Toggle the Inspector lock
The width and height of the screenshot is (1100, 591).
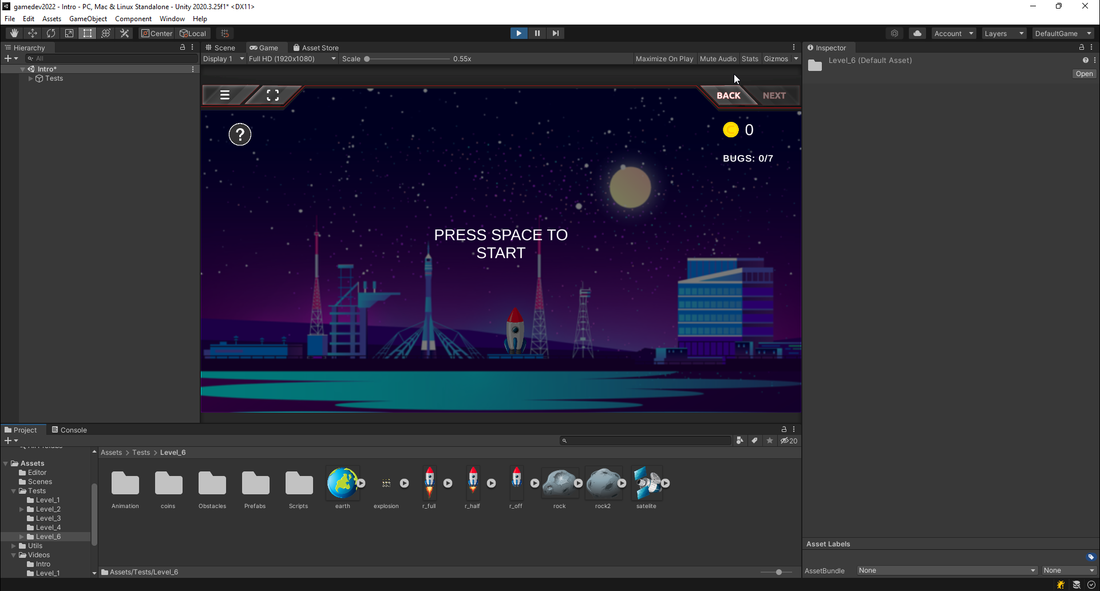click(x=1081, y=47)
